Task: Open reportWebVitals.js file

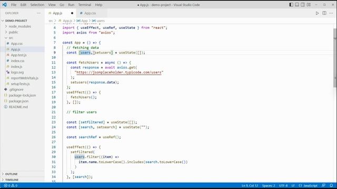Action: click(x=25, y=78)
